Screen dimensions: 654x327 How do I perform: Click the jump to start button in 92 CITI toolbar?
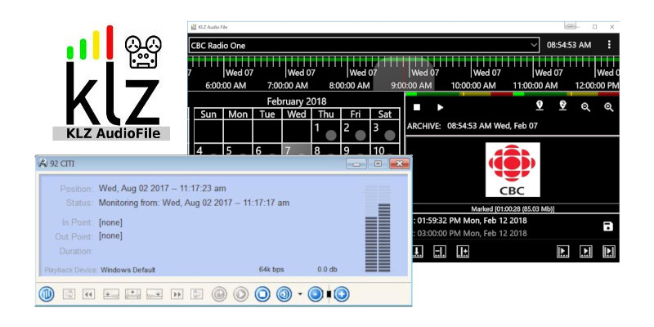[x=69, y=294]
